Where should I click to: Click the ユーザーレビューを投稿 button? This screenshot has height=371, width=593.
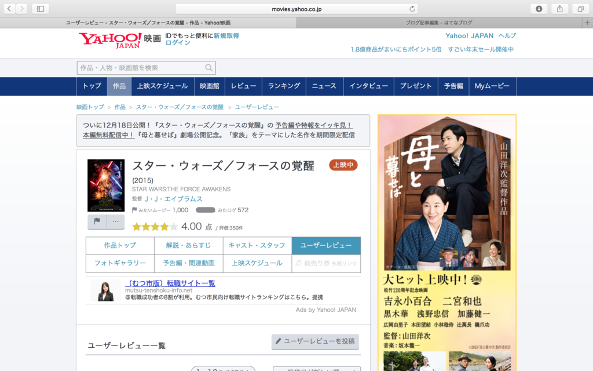[315, 341]
